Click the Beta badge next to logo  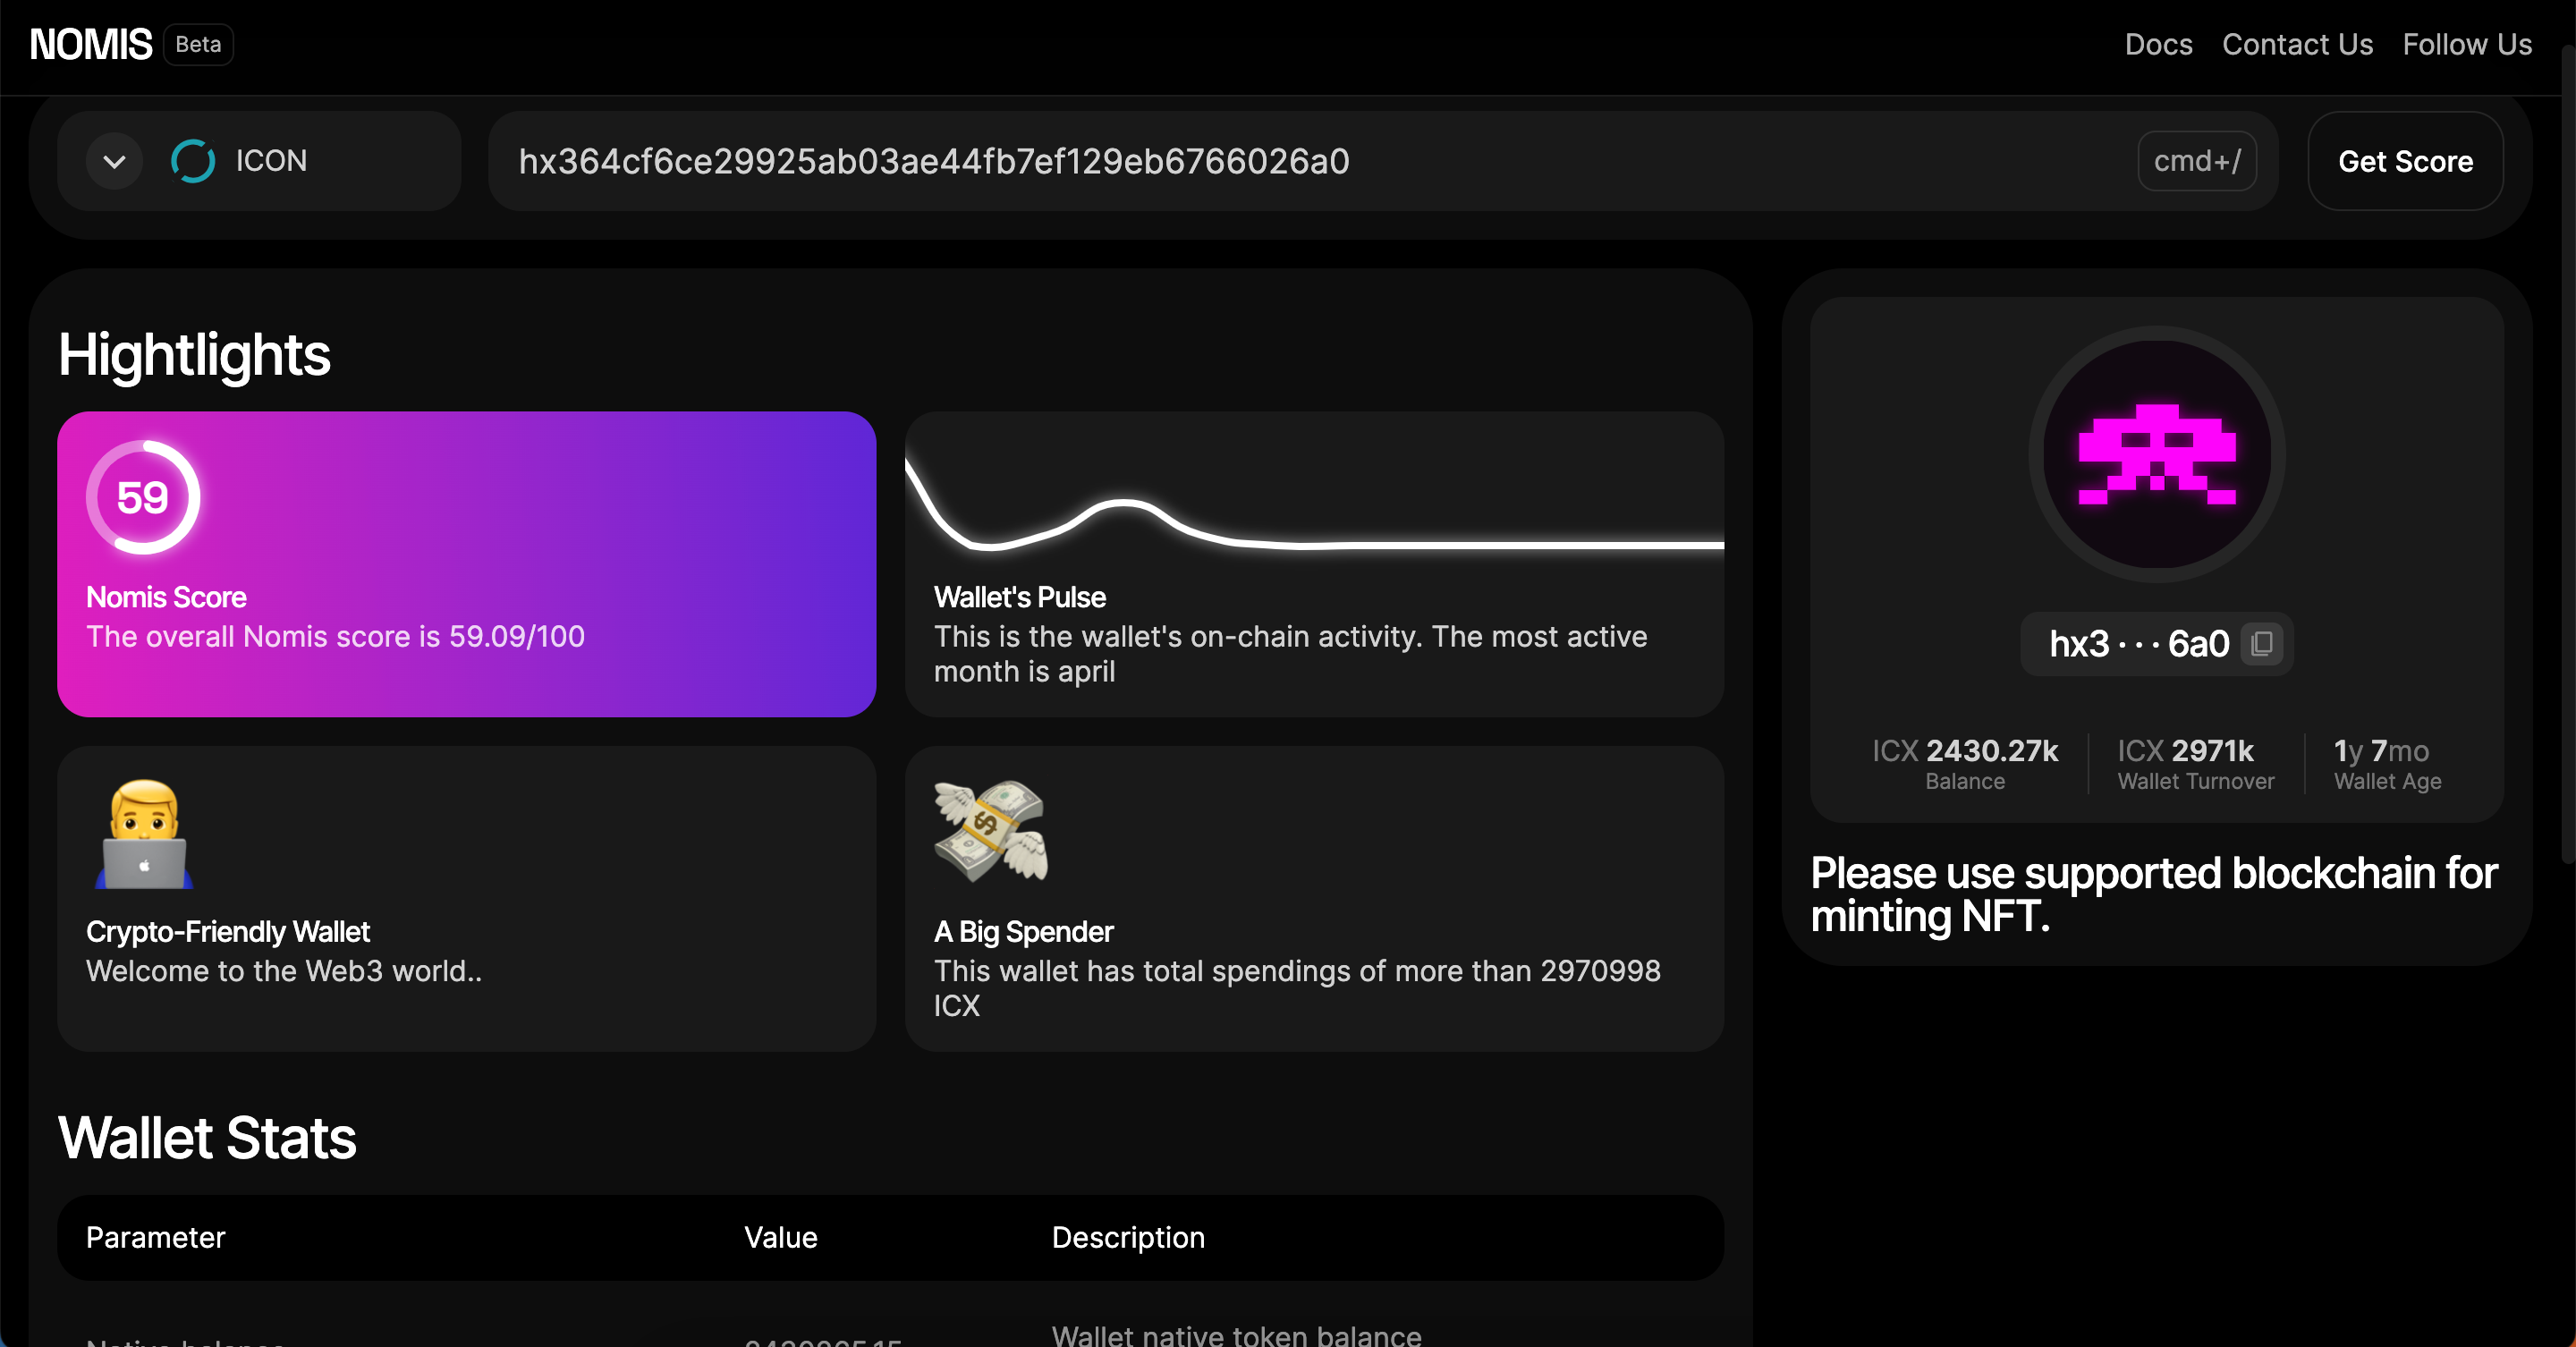coord(198,44)
